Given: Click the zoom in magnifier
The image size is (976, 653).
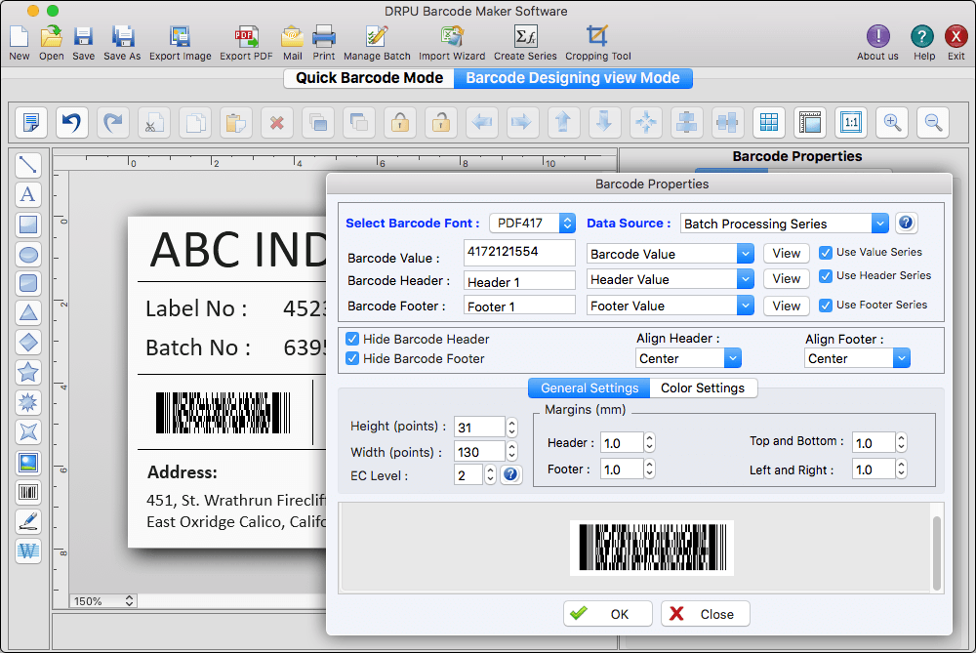Looking at the screenshot, I should tap(892, 122).
